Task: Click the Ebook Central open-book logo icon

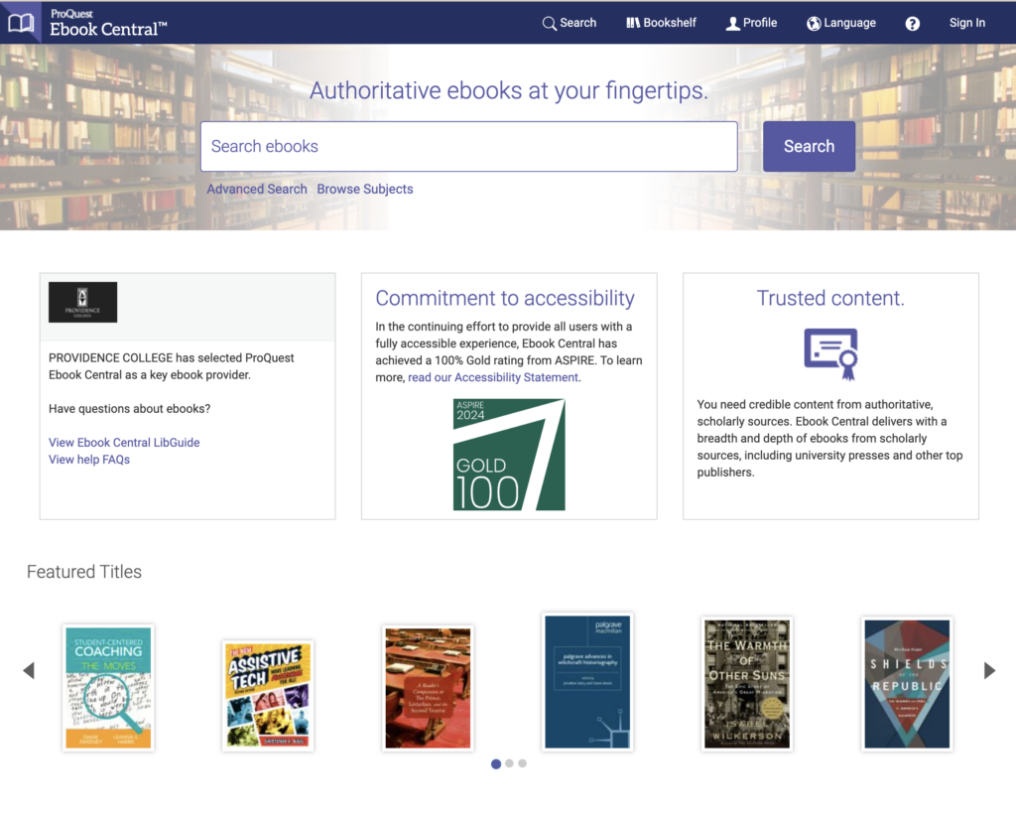Action: [21, 22]
